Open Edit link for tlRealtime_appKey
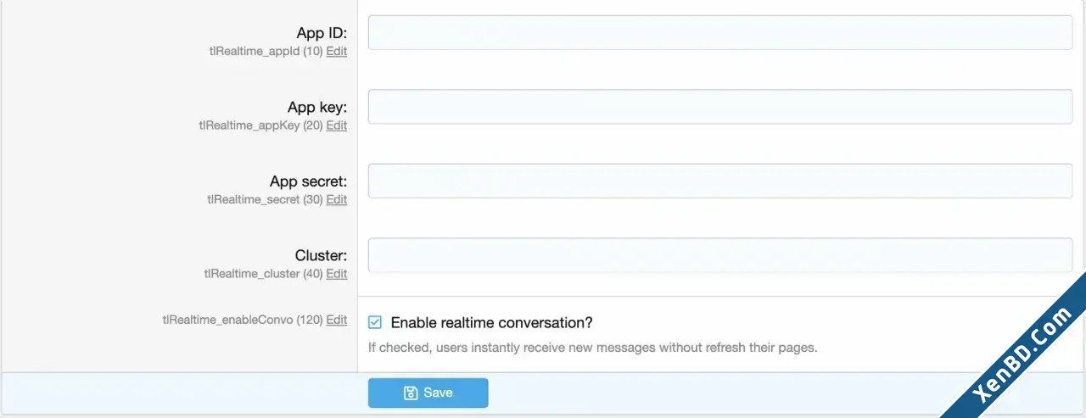This screenshot has width=1086, height=418. point(337,125)
